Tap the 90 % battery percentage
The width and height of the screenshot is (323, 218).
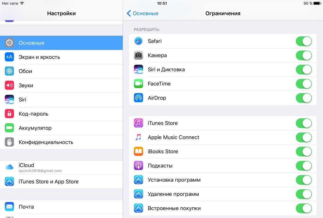tap(308, 3)
